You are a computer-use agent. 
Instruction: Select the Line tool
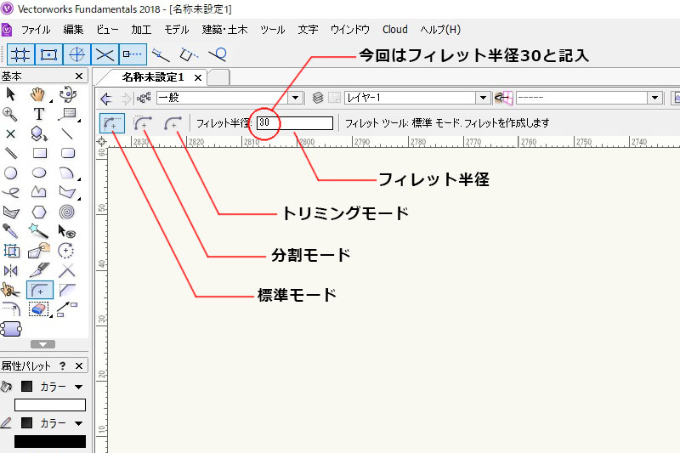[x=67, y=133]
